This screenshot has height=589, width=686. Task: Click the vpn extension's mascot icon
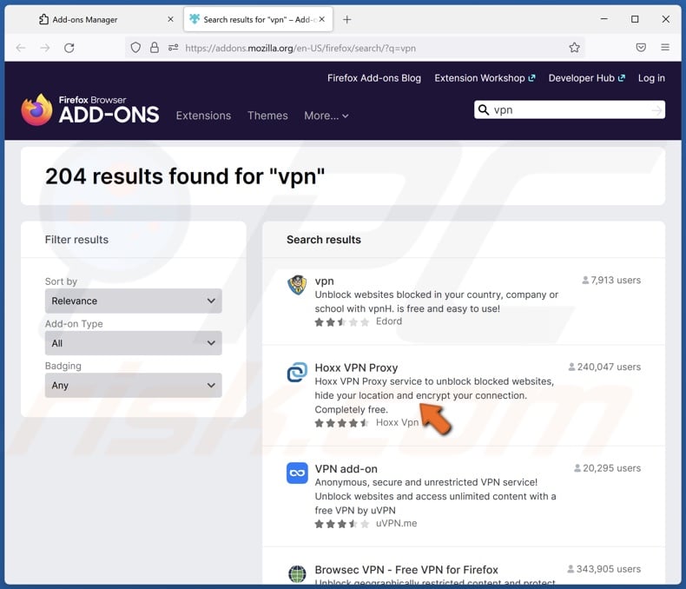[297, 285]
